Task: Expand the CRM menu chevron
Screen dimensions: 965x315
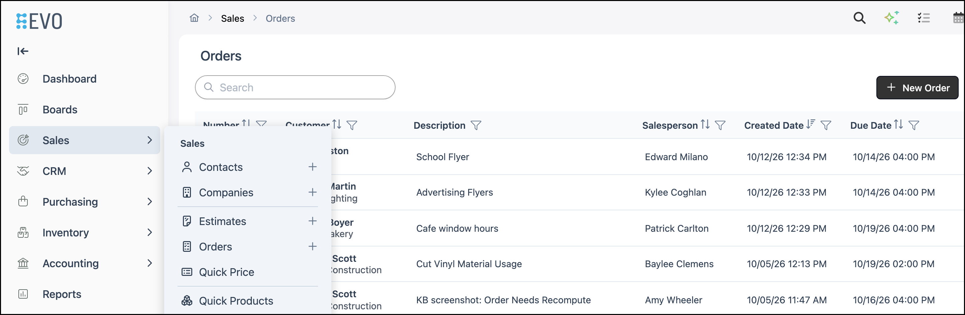Action: coord(149,171)
